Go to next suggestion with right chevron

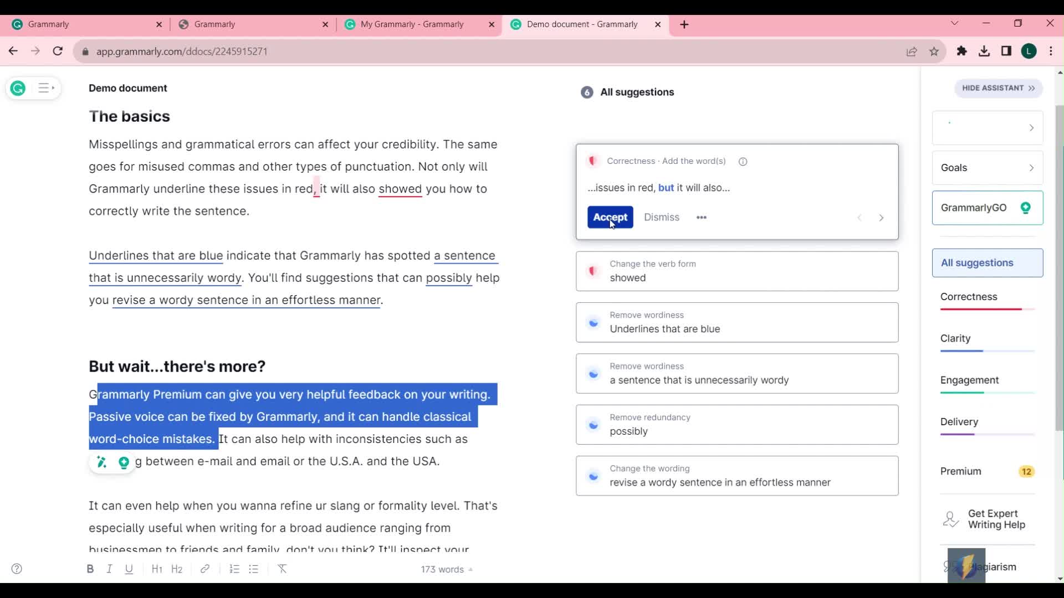(x=881, y=218)
